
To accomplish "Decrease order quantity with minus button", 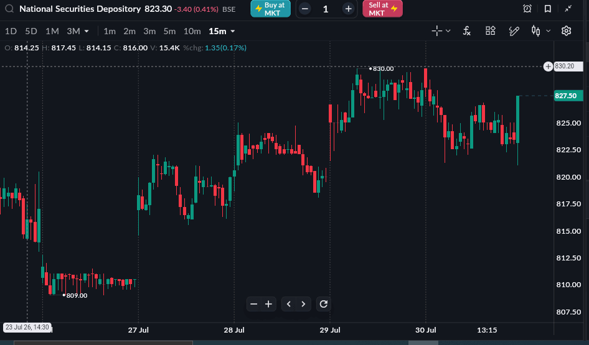I will point(305,9).
